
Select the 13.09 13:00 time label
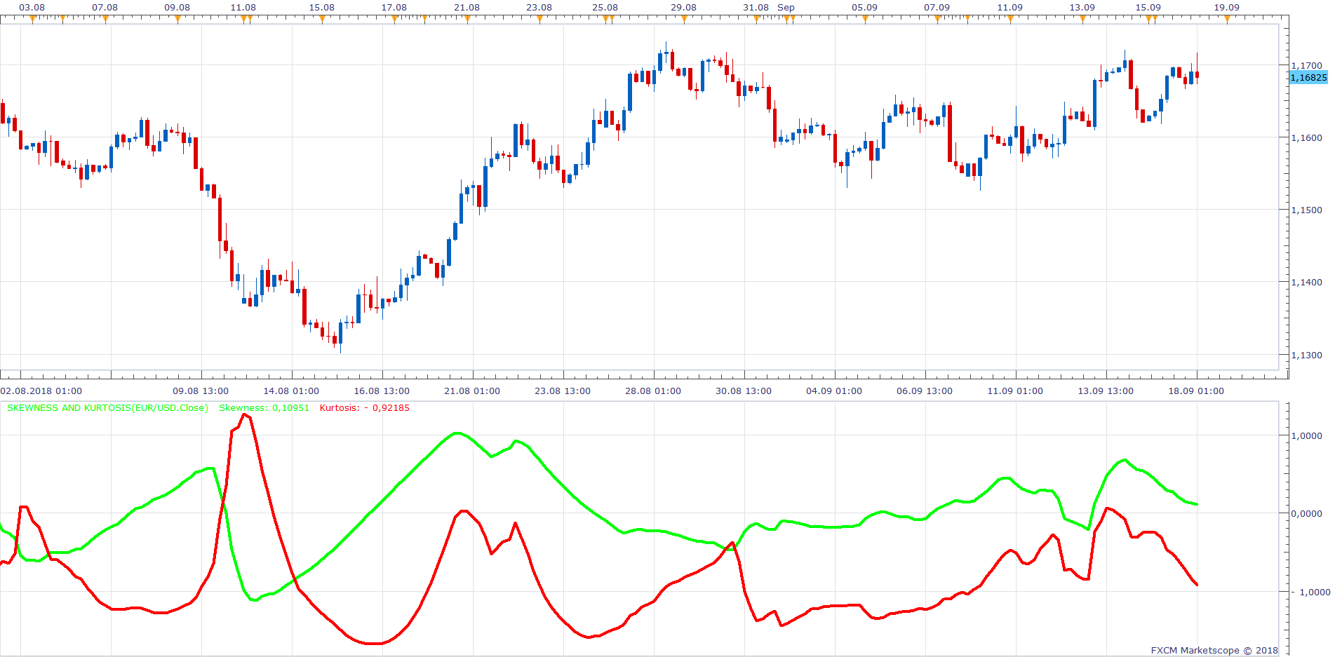[1106, 391]
